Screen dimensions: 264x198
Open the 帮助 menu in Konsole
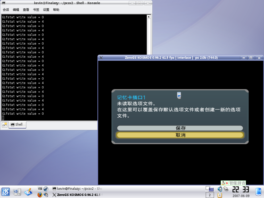pyautogui.click(x=56, y=10)
